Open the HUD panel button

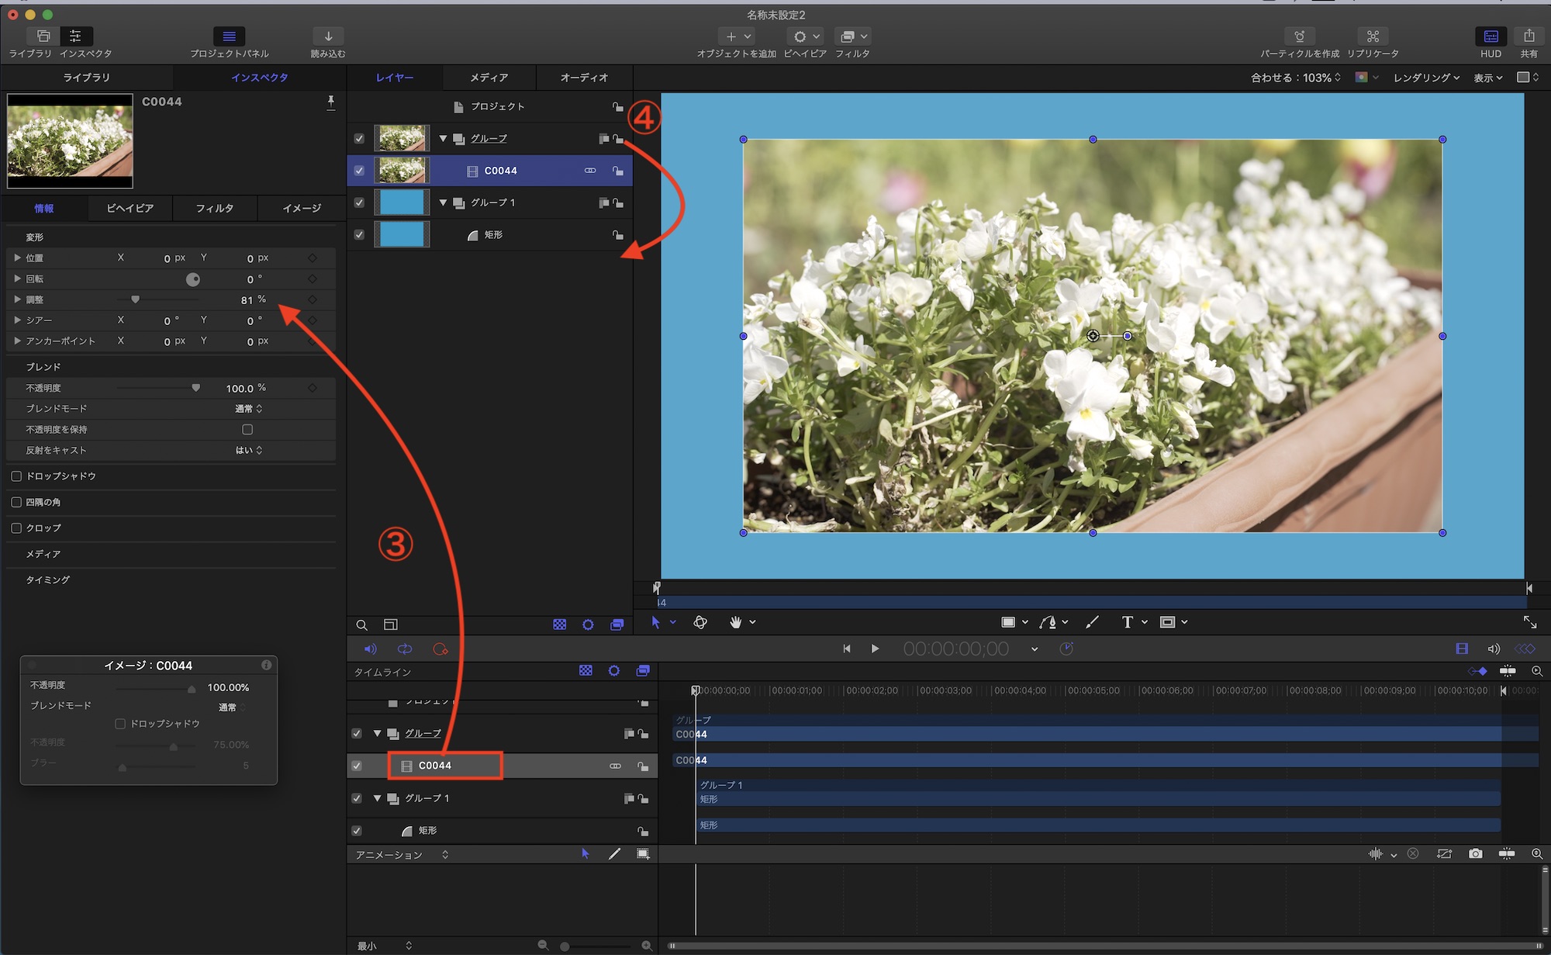[1490, 36]
